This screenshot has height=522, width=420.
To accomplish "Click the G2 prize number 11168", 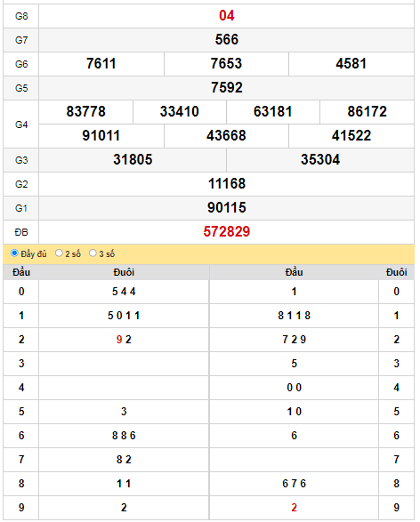I will pyautogui.click(x=227, y=183).
